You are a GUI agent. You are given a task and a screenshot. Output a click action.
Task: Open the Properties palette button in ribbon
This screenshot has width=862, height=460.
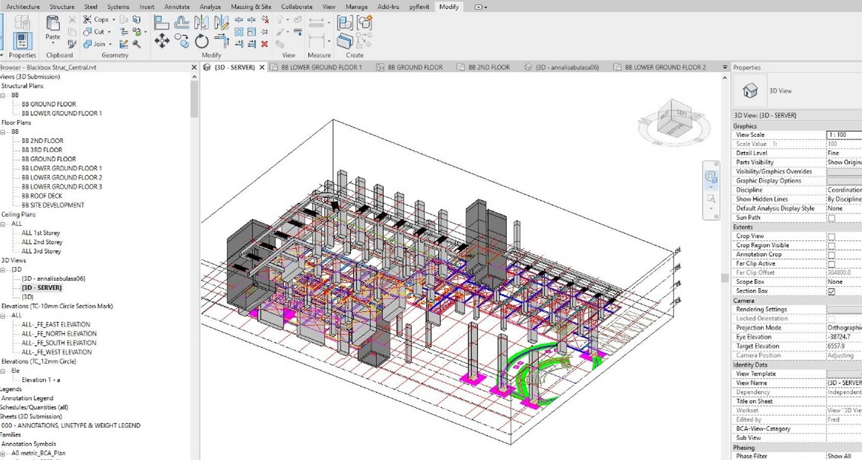[22, 40]
